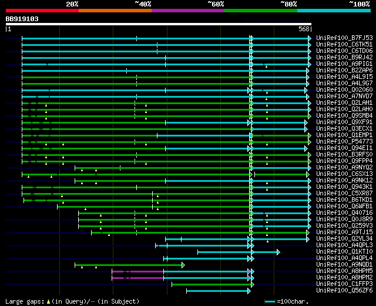This screenshot has height=306, width=376.
Task: Click the UniRef100_Q3ECX1 label
Action: [x=344, y=129]
